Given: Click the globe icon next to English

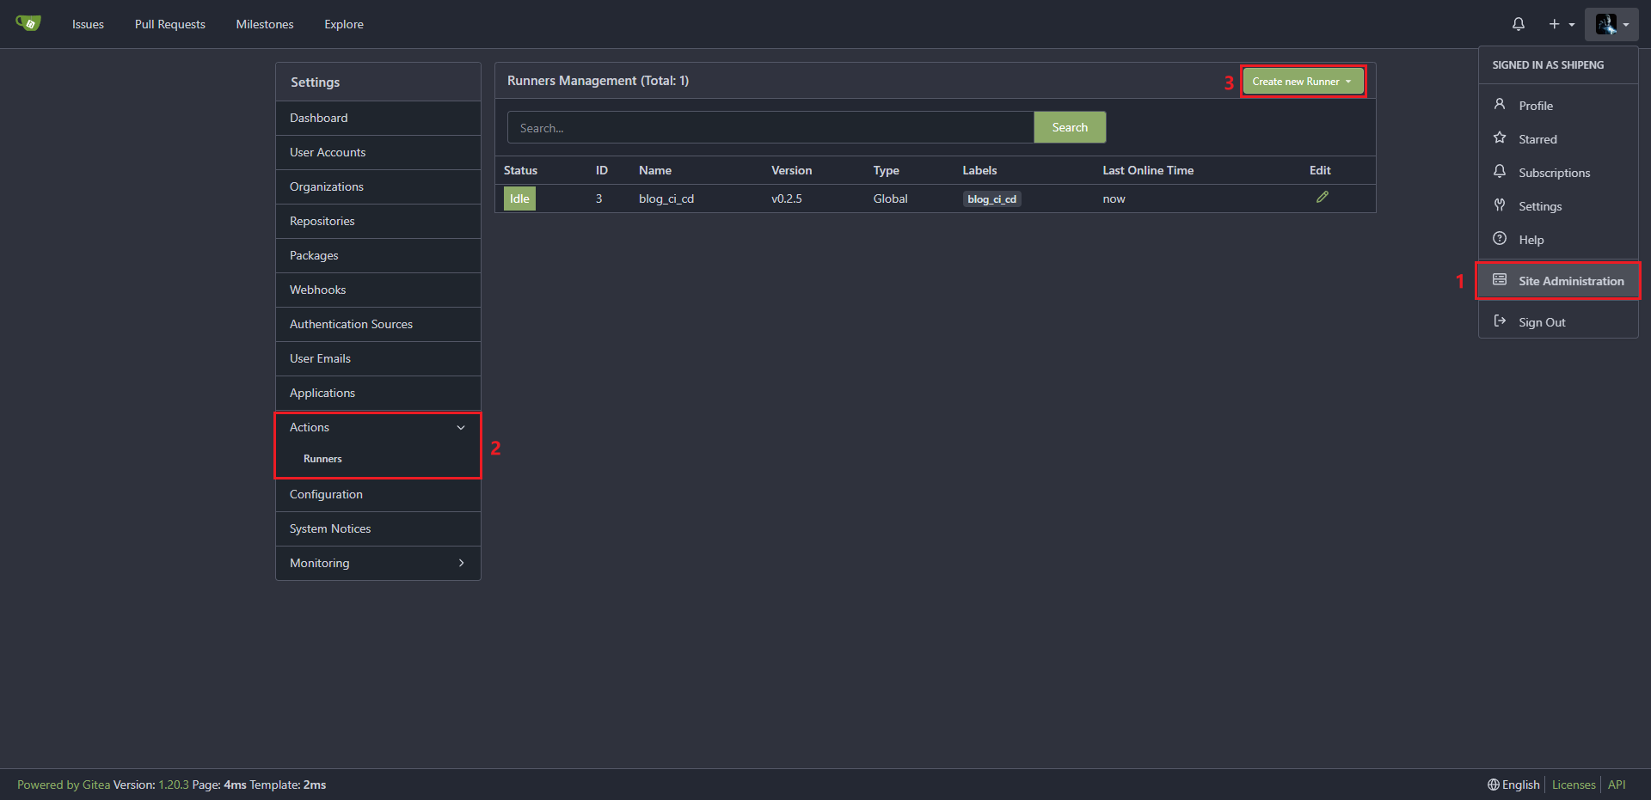Looking at the screenshot, I should [1494, 785].
